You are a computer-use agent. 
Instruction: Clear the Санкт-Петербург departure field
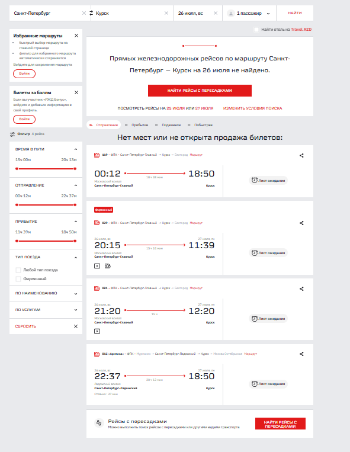click(x=84, y=13)
